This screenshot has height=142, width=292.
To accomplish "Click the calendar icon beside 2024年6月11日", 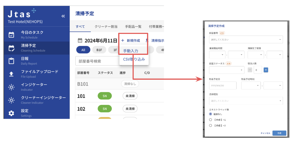I will coord(80,40).
